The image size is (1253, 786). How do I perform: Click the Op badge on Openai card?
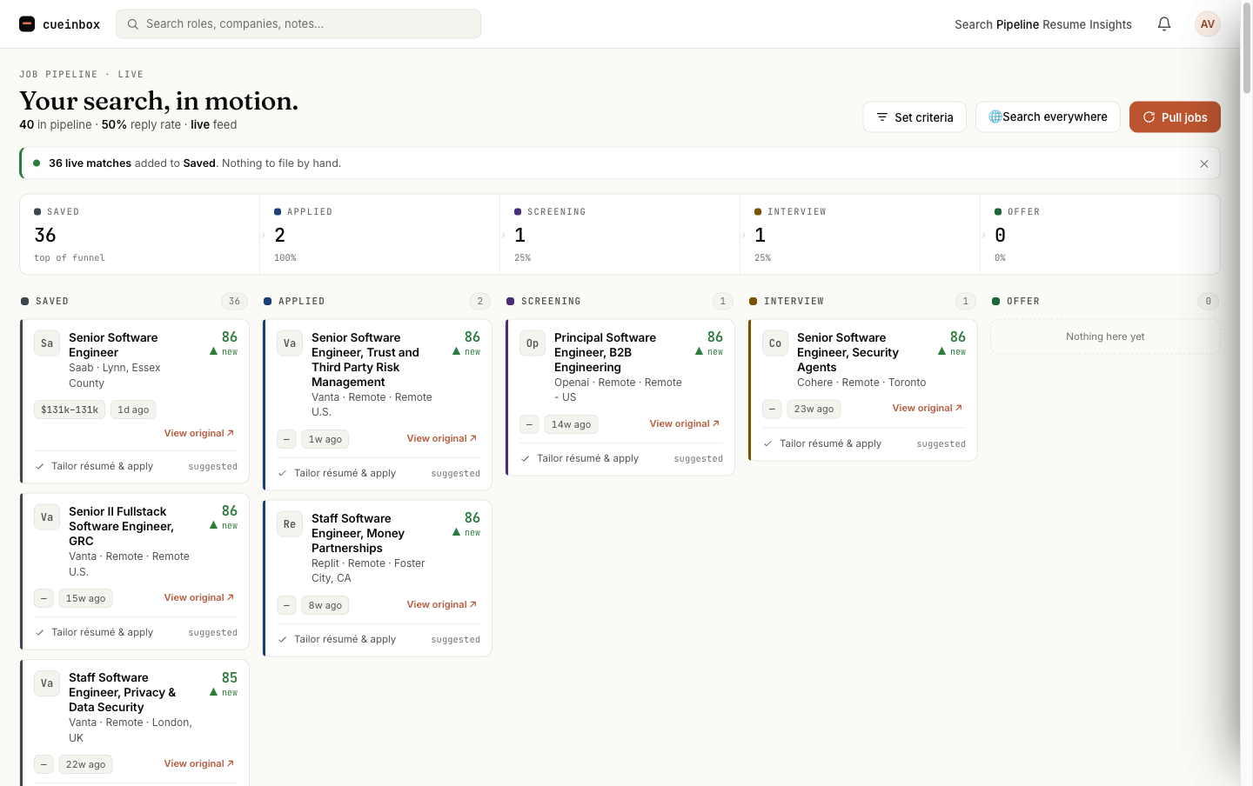point(533,343)
